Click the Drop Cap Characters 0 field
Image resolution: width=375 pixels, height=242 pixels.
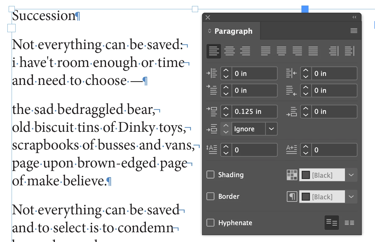334,149
